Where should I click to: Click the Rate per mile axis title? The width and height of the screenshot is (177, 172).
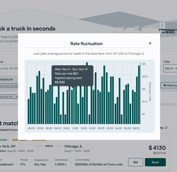(150, 92)
